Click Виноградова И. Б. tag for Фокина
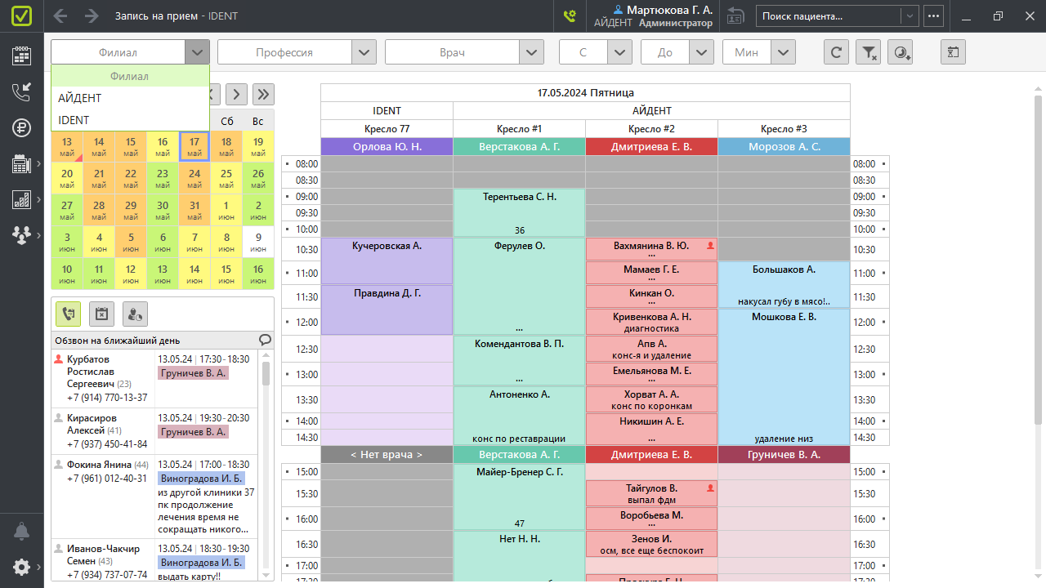This screenshot has width=1046, height=588. [x=202, y=479]
